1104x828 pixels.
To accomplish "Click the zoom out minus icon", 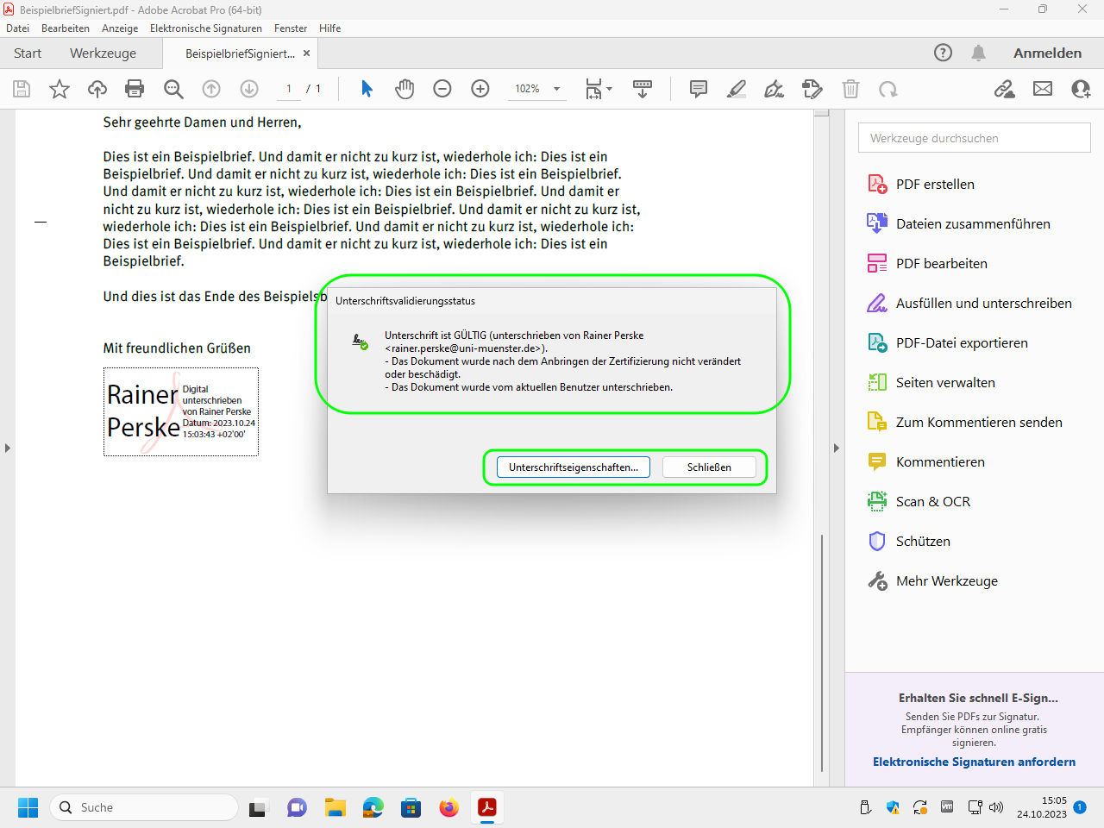I will [442, 89].
